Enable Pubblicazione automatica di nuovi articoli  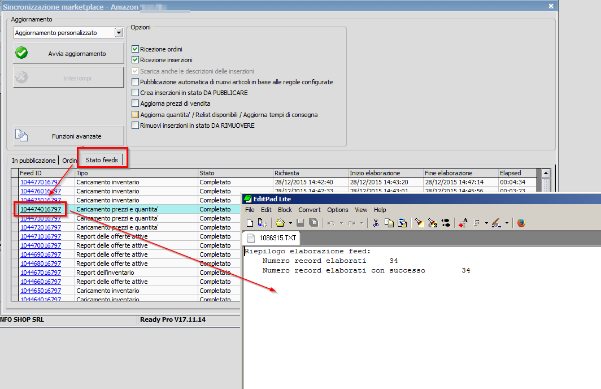135,82
